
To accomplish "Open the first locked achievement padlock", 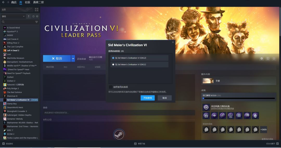I will (206, 129).
